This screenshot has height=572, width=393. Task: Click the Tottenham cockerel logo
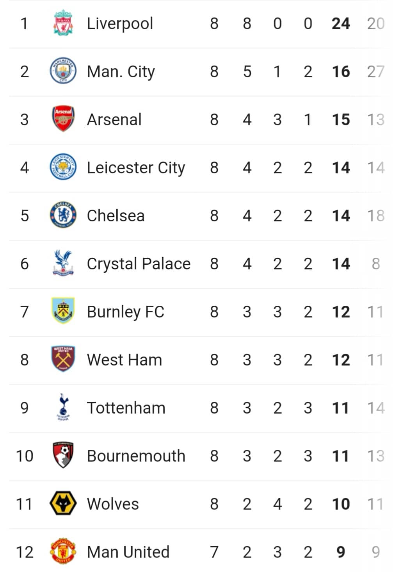click(x=63, y=407)
